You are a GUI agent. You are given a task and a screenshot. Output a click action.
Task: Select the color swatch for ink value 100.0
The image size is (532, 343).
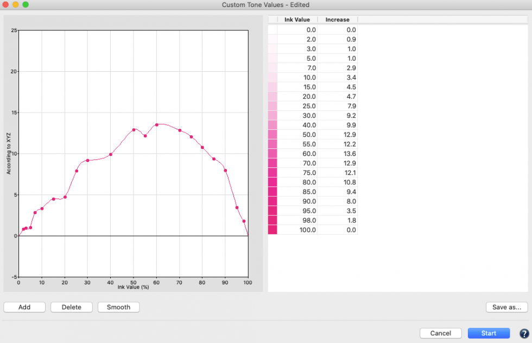(273, 230)
